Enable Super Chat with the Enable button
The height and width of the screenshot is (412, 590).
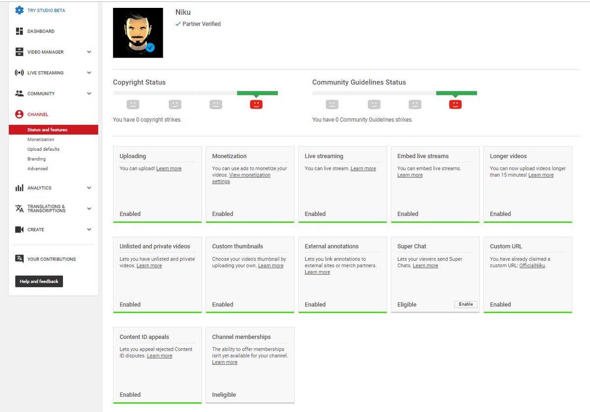(466, 304)
